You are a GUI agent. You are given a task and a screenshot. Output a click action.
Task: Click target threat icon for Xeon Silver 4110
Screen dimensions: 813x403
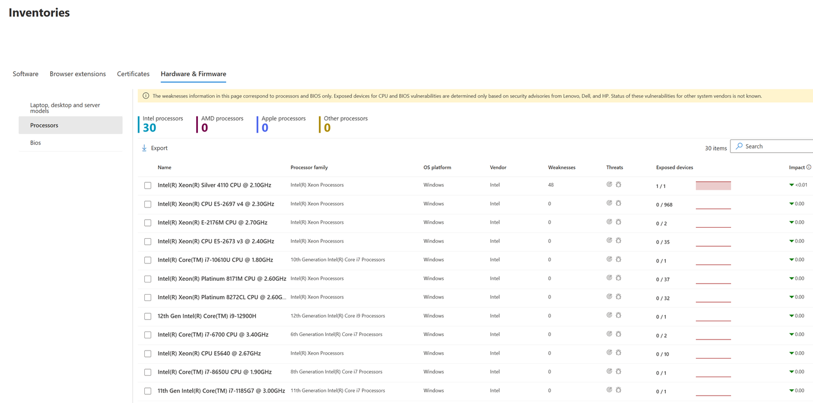pos(609,184)
